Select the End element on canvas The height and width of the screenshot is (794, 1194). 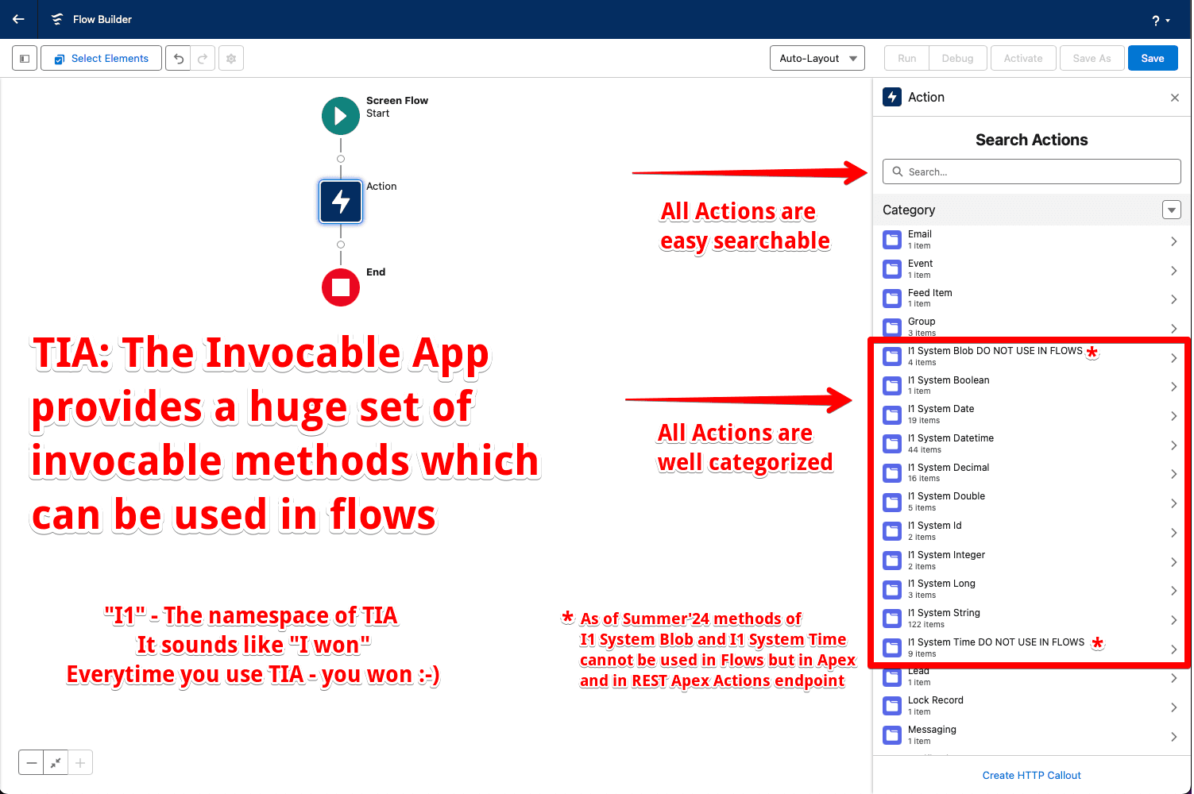click(341, 287)
